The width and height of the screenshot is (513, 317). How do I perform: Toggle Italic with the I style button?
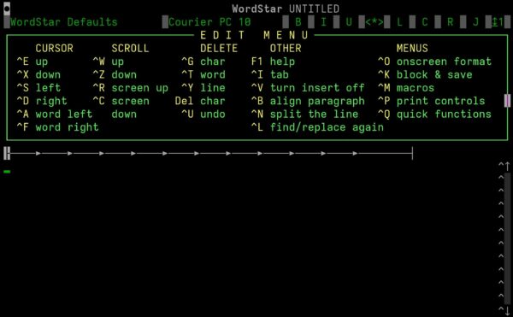tap(323, 22)
